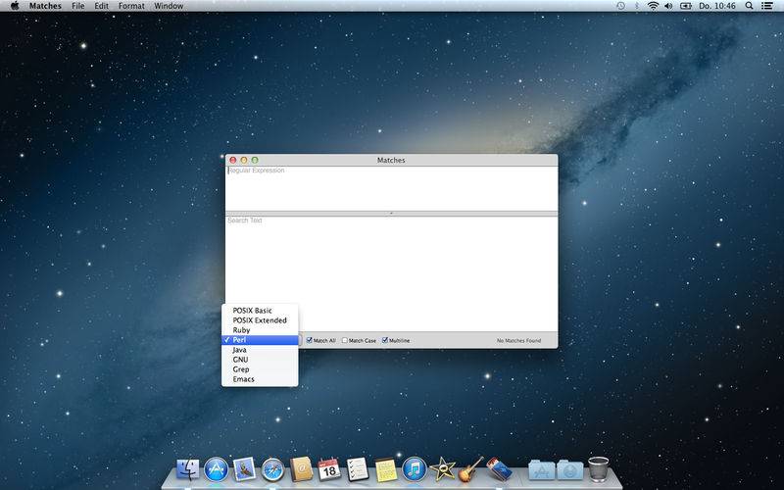Open Notification Center list icon

(767, 6)
